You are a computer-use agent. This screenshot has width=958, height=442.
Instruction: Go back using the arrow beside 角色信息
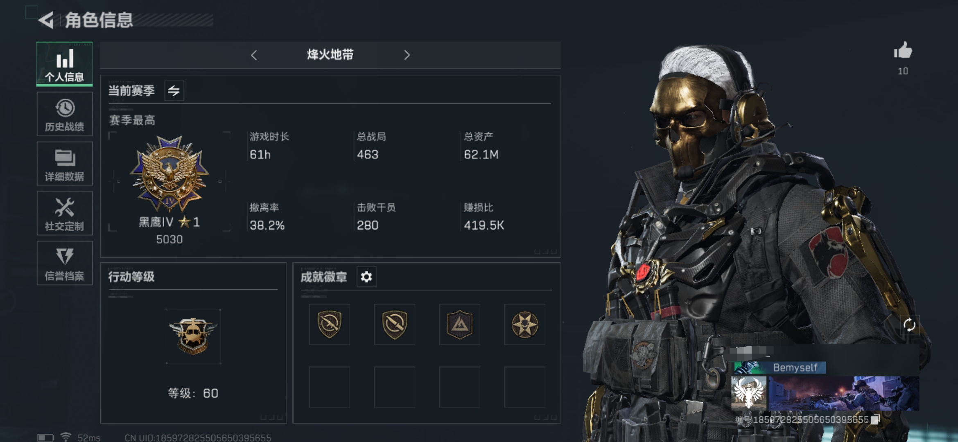pos(46,20)
